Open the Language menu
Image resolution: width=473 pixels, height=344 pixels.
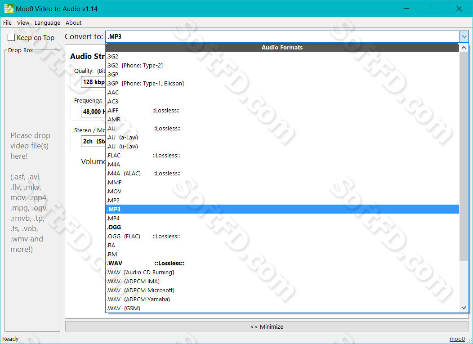(x=47, y=22)
